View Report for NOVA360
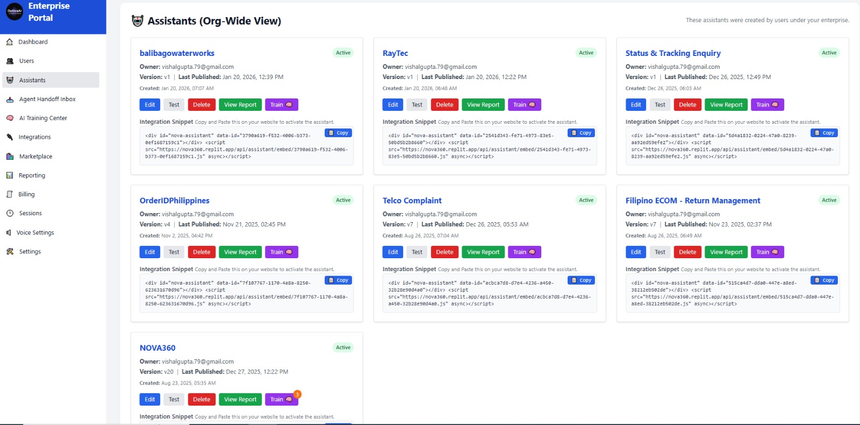The height and width of the screenshot is (425, 860). (x=240, y=400)
